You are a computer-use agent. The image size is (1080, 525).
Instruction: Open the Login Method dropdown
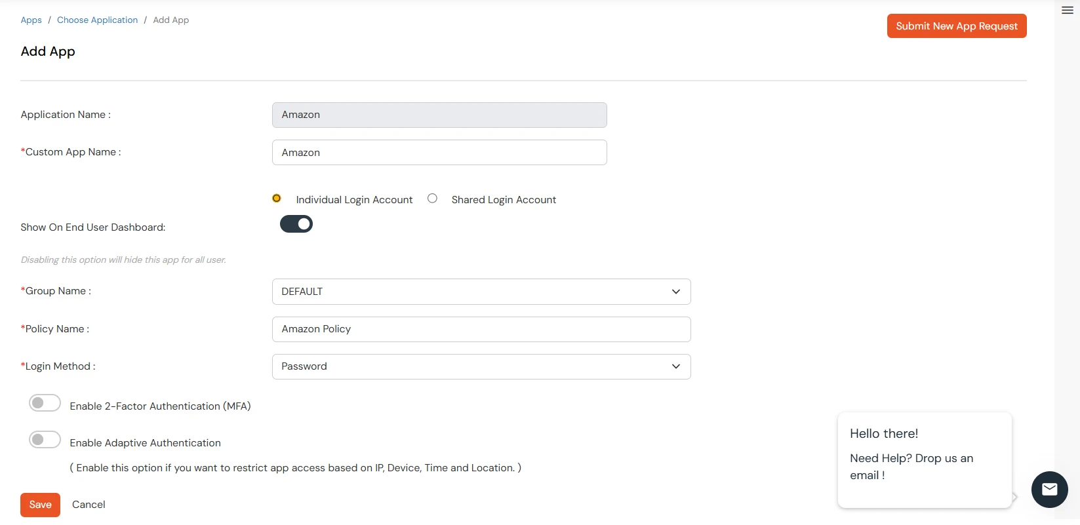[x=481, y=366]
